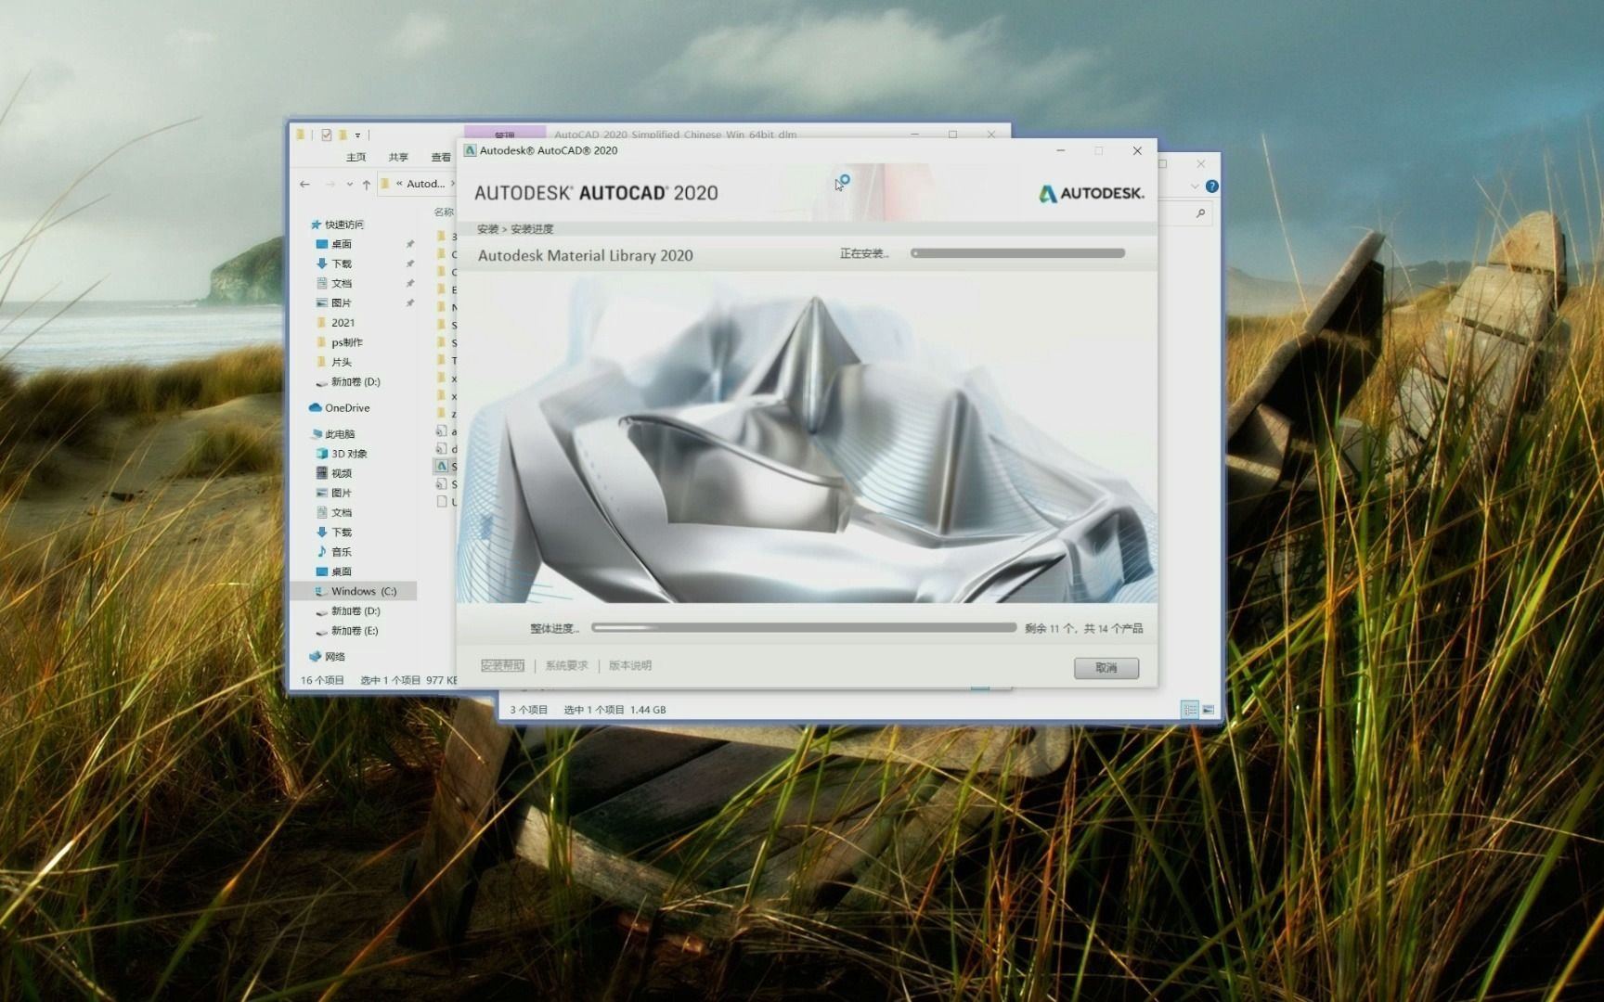Unpin 文档 using its pin icon
The image size is (1604, 1002).
tap(409, 283)
